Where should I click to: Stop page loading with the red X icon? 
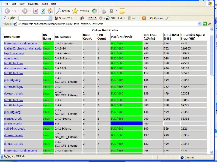click(36, 11)
